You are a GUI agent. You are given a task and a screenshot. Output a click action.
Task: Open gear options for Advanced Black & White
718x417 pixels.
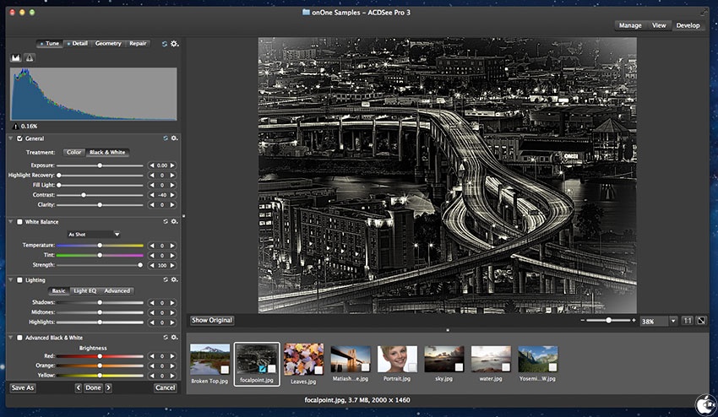point(174,338)
